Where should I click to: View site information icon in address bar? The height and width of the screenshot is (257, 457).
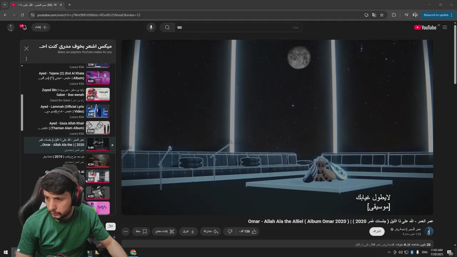[x=32, y=15]
